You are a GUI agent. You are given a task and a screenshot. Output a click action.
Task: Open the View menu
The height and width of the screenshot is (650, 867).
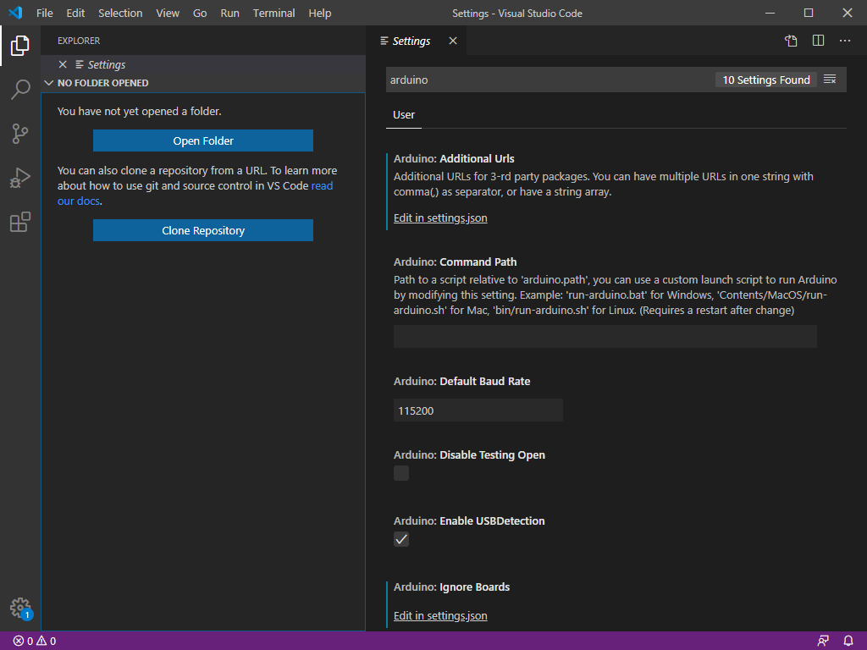click(168, 13)
